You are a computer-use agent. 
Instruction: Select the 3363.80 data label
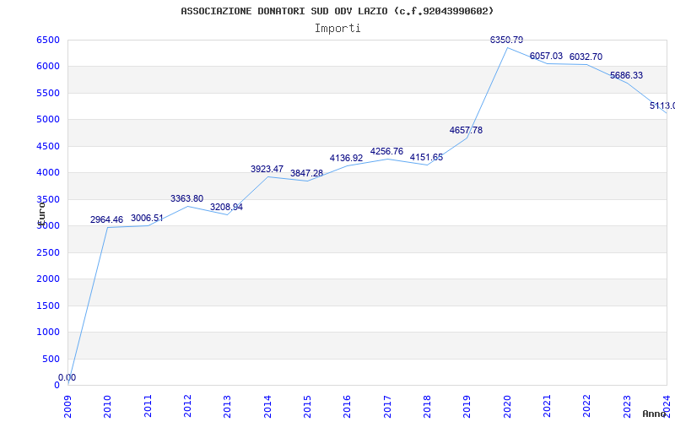tap(186, 198)
